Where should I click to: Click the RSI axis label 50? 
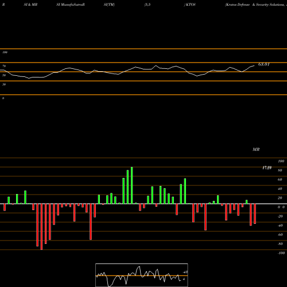click(x=4, y=75)
